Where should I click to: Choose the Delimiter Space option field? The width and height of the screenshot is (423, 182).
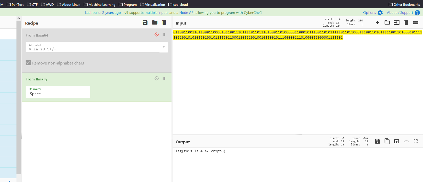[x=58, y=92]
